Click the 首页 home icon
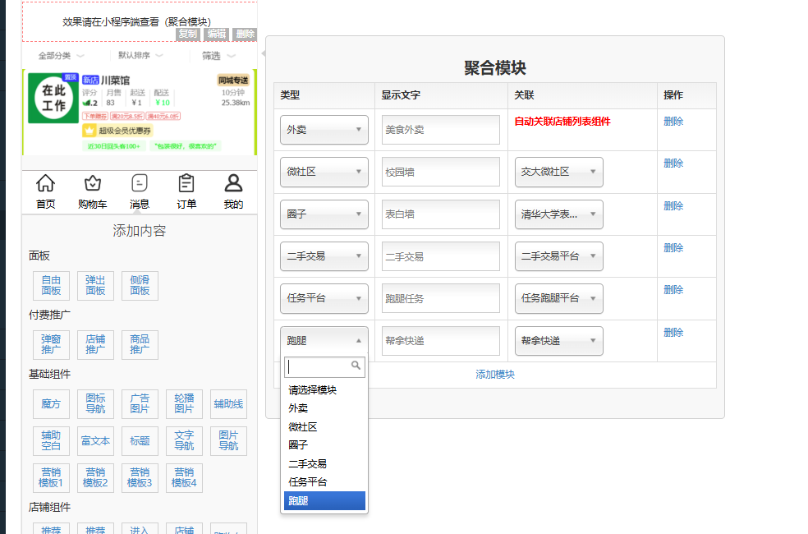Viewport: 808px width, 534px height. 46,184
